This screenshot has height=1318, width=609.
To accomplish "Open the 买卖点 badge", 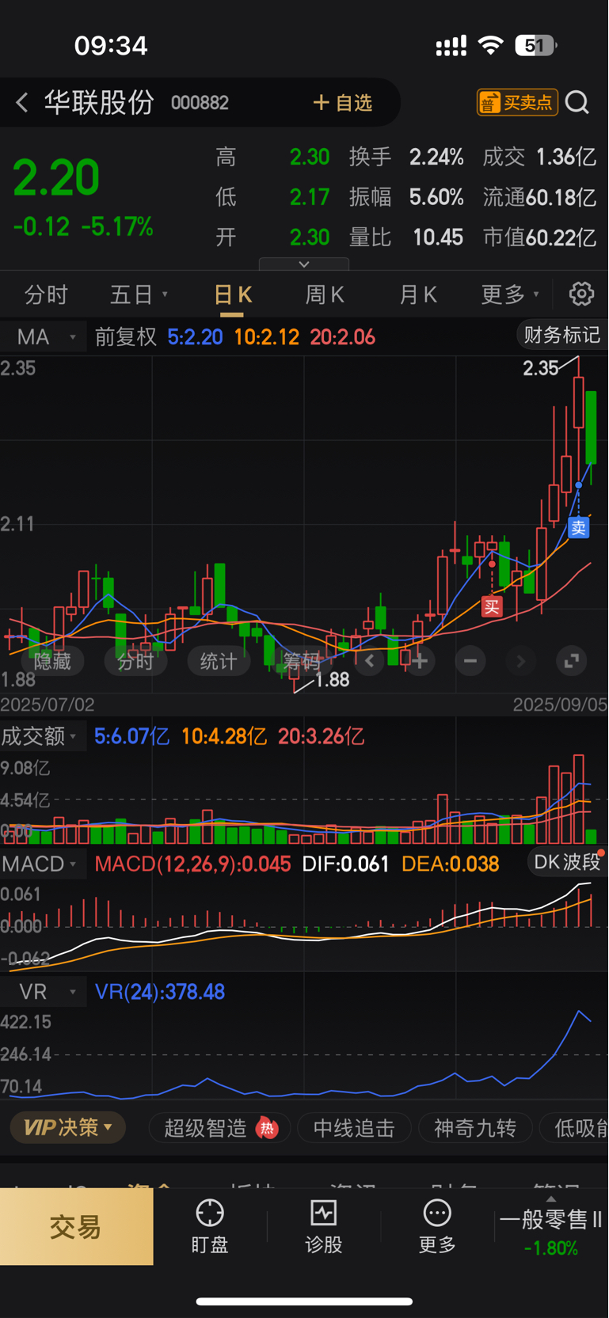I will [x=517, y=102].
